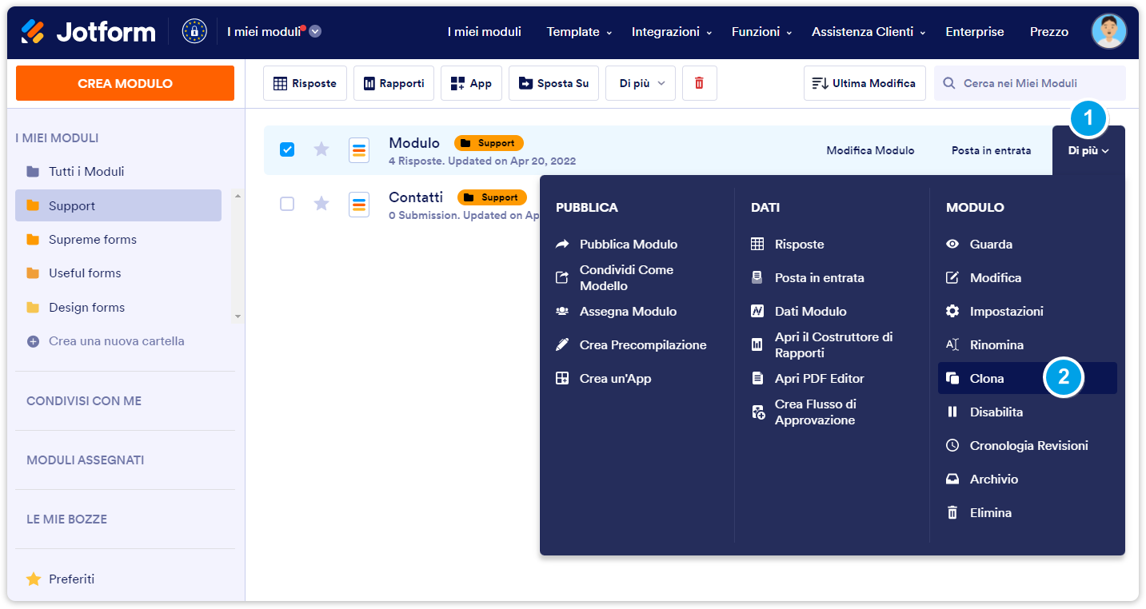Screen dimensions: 1146x609
Task: Open the MODULI ASSEGNATI section
Action: (x=86, y=460)
